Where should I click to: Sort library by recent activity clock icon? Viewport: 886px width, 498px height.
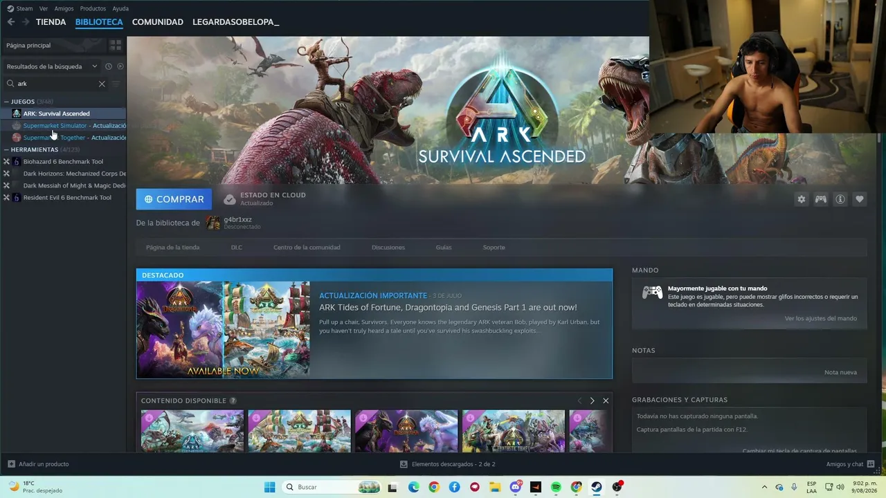pos(109,66)
